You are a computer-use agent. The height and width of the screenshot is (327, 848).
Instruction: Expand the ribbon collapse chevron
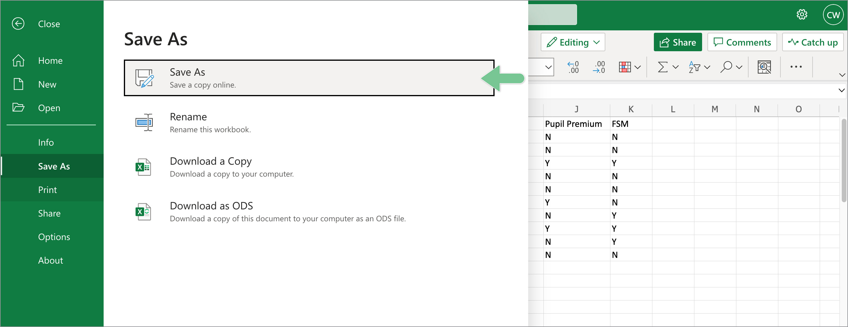[x=842, y=75]
